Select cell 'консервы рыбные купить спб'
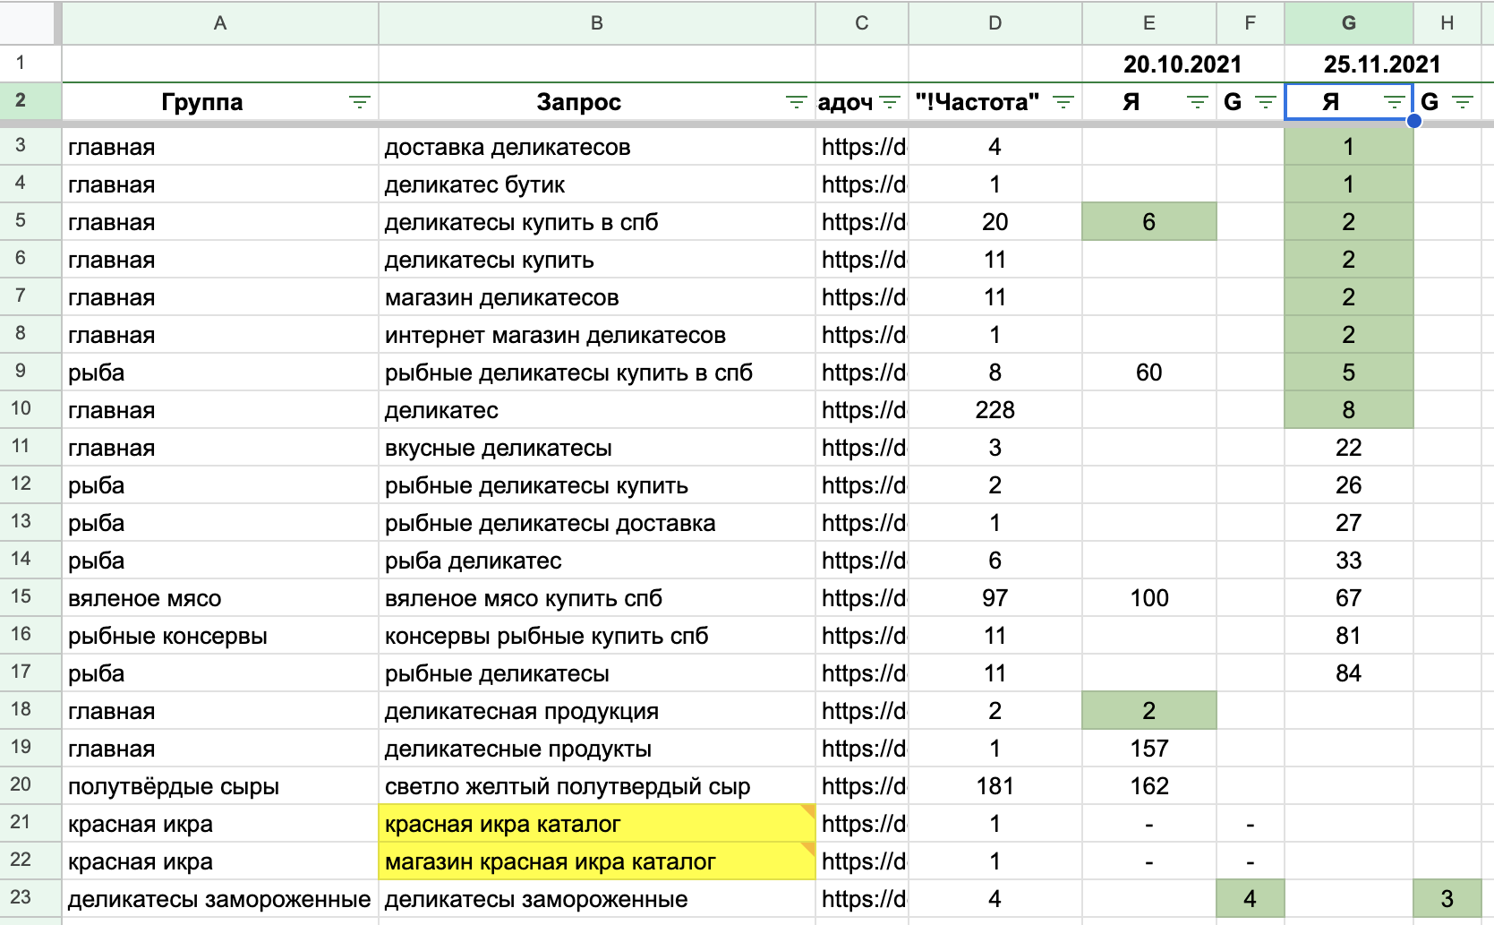 (x=597, y=636)
